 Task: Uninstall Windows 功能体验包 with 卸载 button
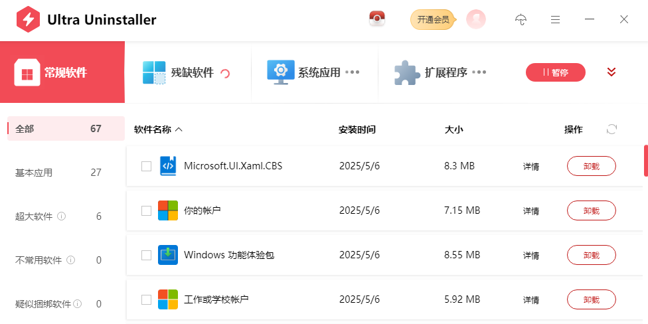(592, 255)
